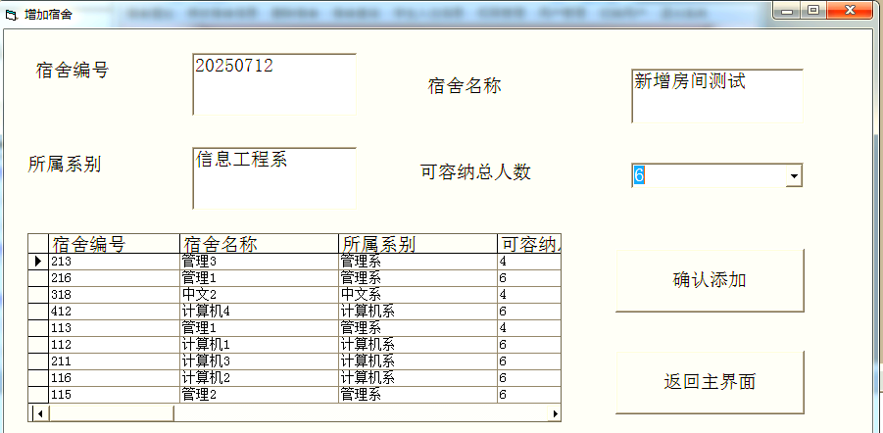The height and width of the screenshot is (433, 883).
Task: Select cell with dorm number 116
Action: click(x=115, y=378)
